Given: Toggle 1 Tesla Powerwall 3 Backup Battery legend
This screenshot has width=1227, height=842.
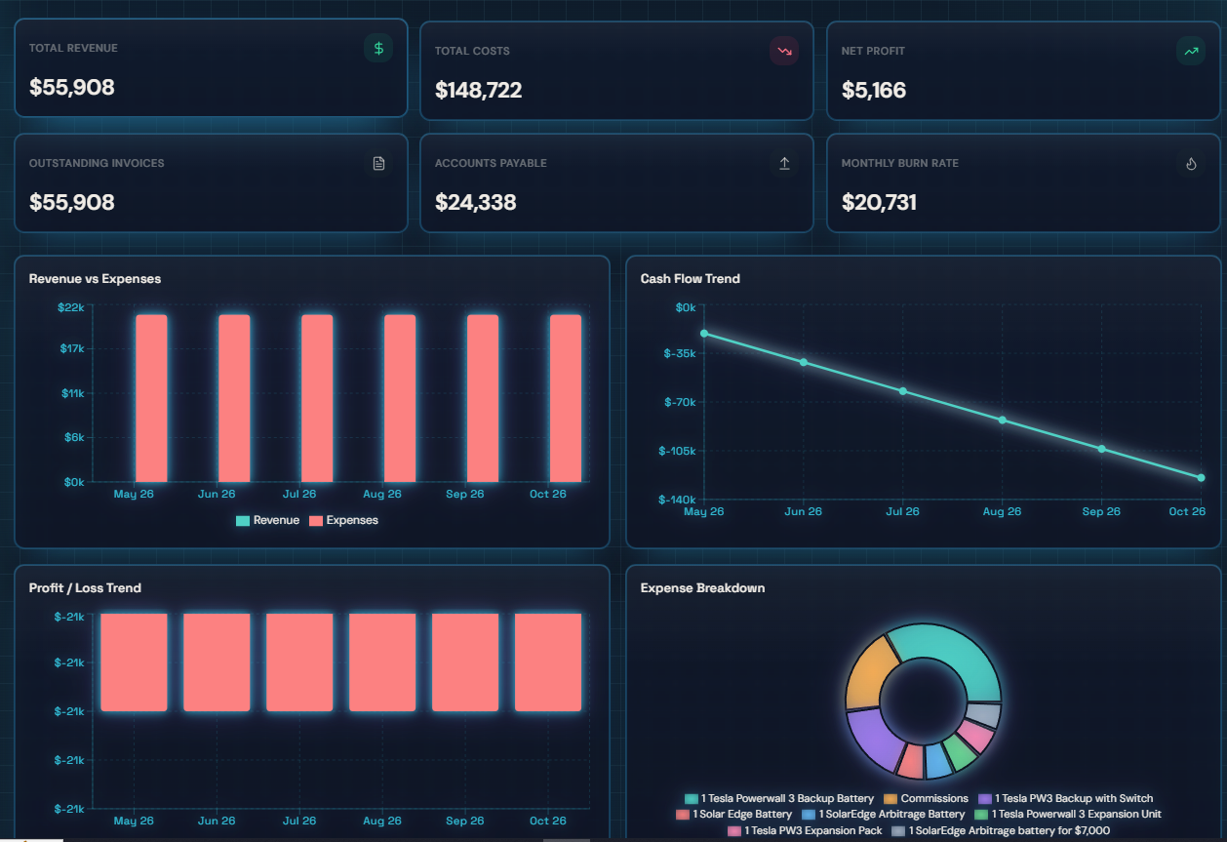Looking at the screenshot, I should click(x=779, y=798).
